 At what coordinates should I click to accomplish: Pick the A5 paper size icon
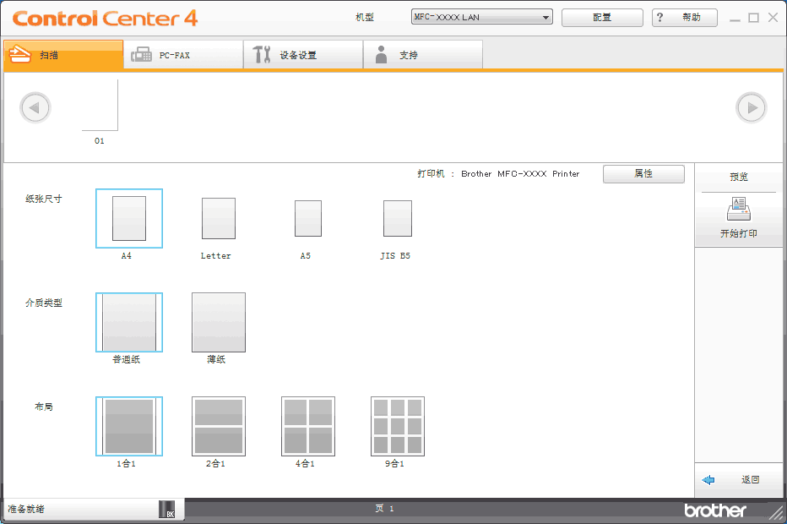tap(307, 219)
